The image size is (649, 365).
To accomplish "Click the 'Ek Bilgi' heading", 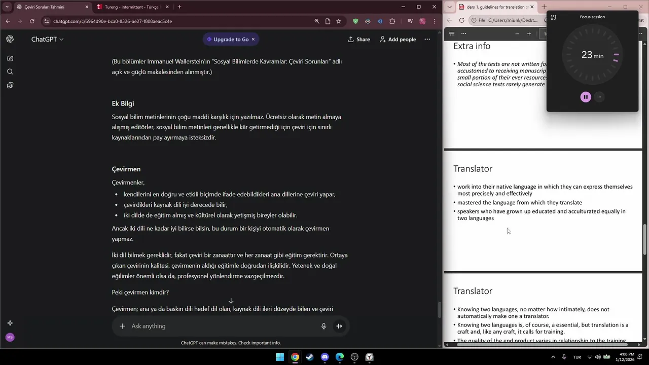I will 123,103.
